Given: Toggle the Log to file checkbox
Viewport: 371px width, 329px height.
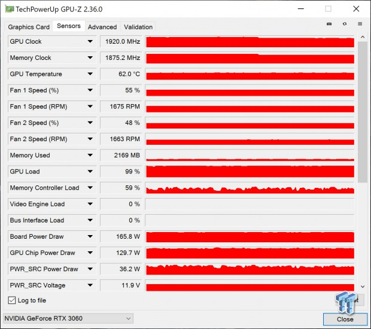Looking at the screenshot, I should pyautogui.click(x=11, y=300).
